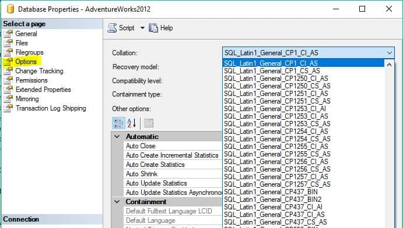Choose SQL_Latin1_General_CP1251_CI_AS collation
The image size is (403, 228).
(x=303, y=94)
